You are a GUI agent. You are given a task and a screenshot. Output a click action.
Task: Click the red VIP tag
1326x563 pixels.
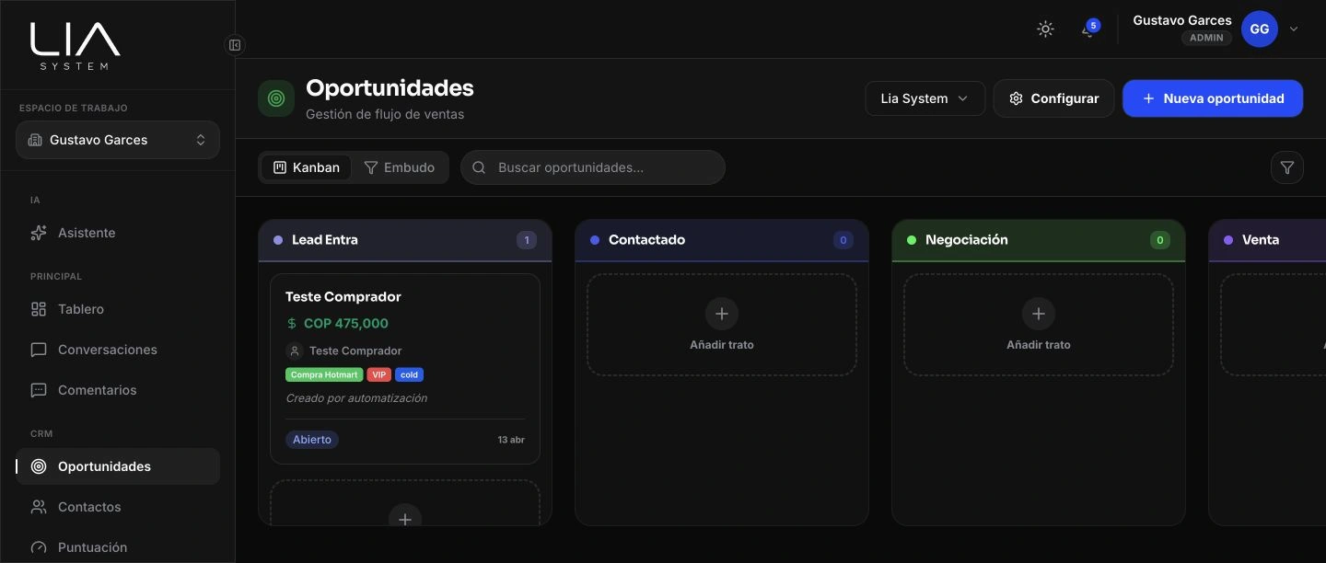click(379, 374)
